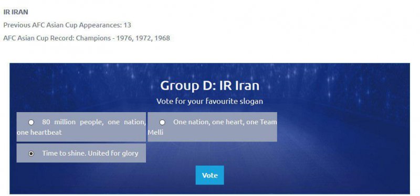
Task: Click the word 'Melli' in the second option
Action: pyautogui.click(x=155, y=132)
